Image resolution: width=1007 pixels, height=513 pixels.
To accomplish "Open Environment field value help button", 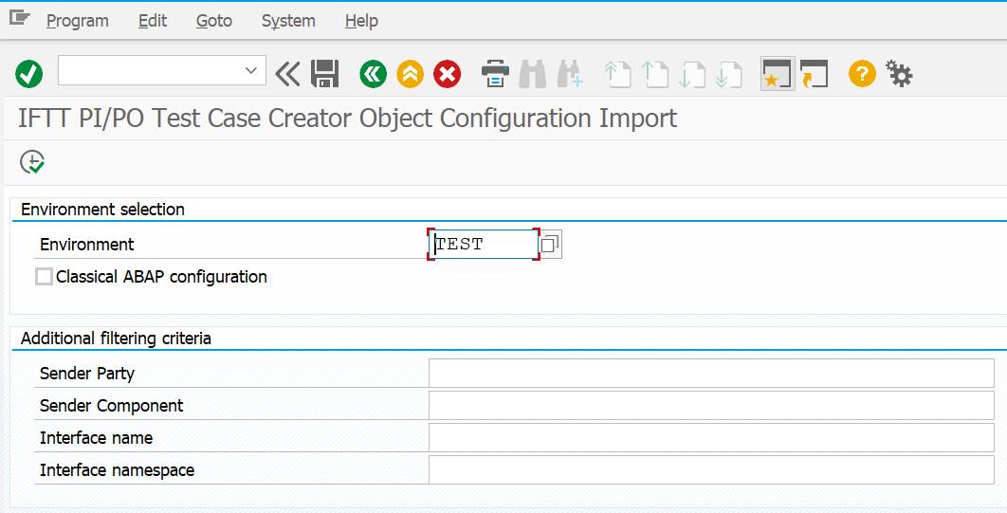I will point(550,245).
